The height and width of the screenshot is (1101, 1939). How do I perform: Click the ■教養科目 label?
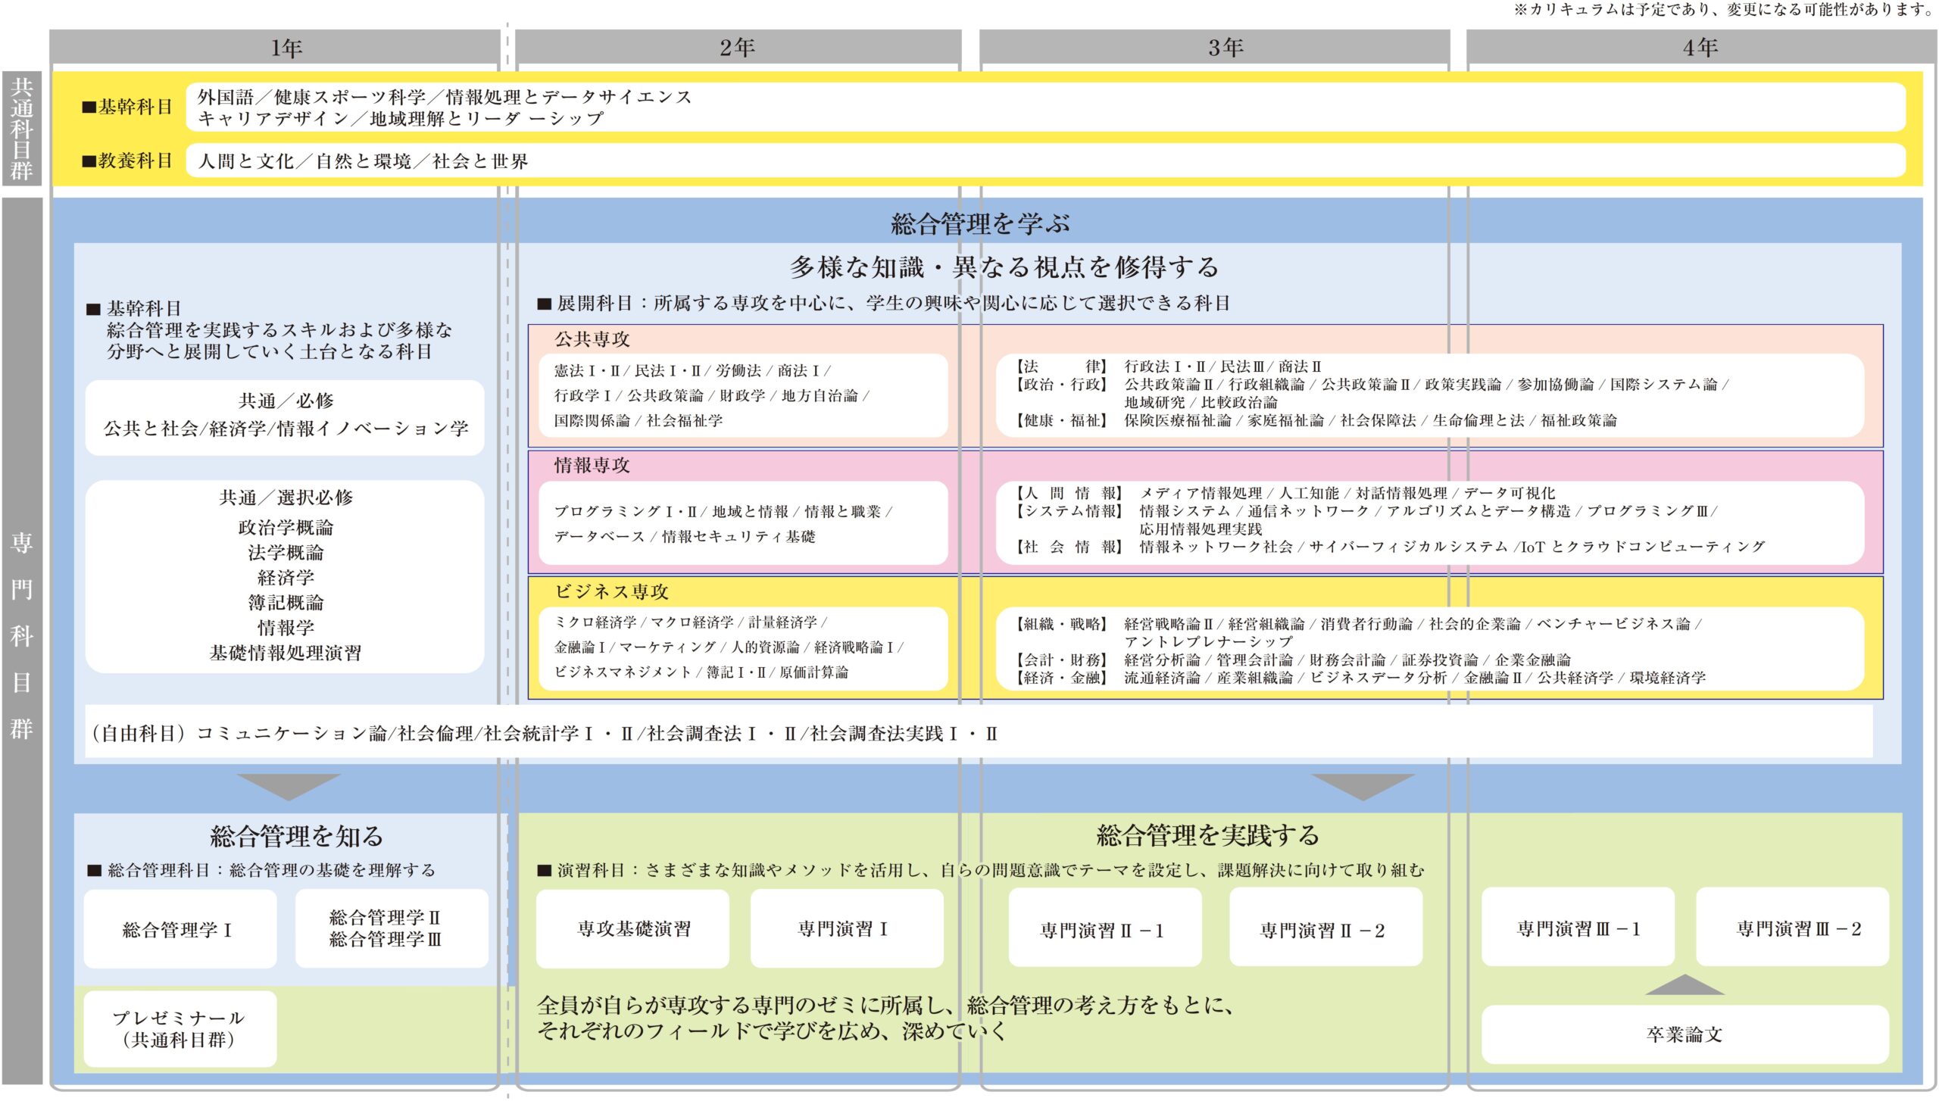tap(127, 161)
